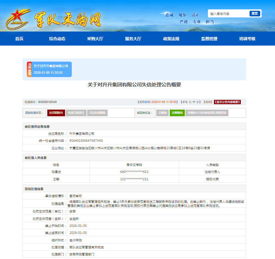Click the search input field

[x=229, y=14]
